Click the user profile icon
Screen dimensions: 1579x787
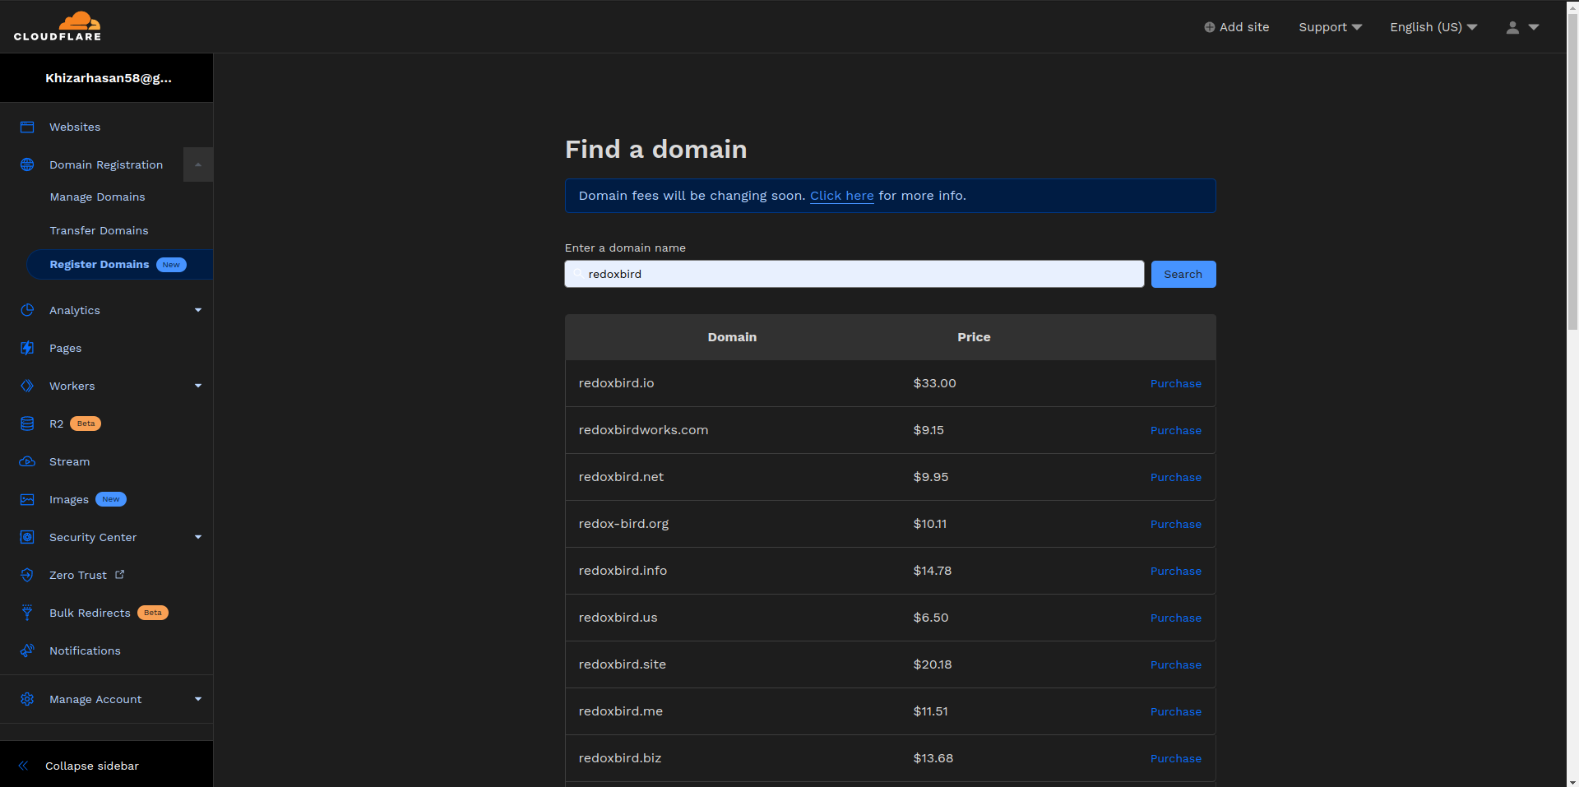click(x=1512, y=27)
